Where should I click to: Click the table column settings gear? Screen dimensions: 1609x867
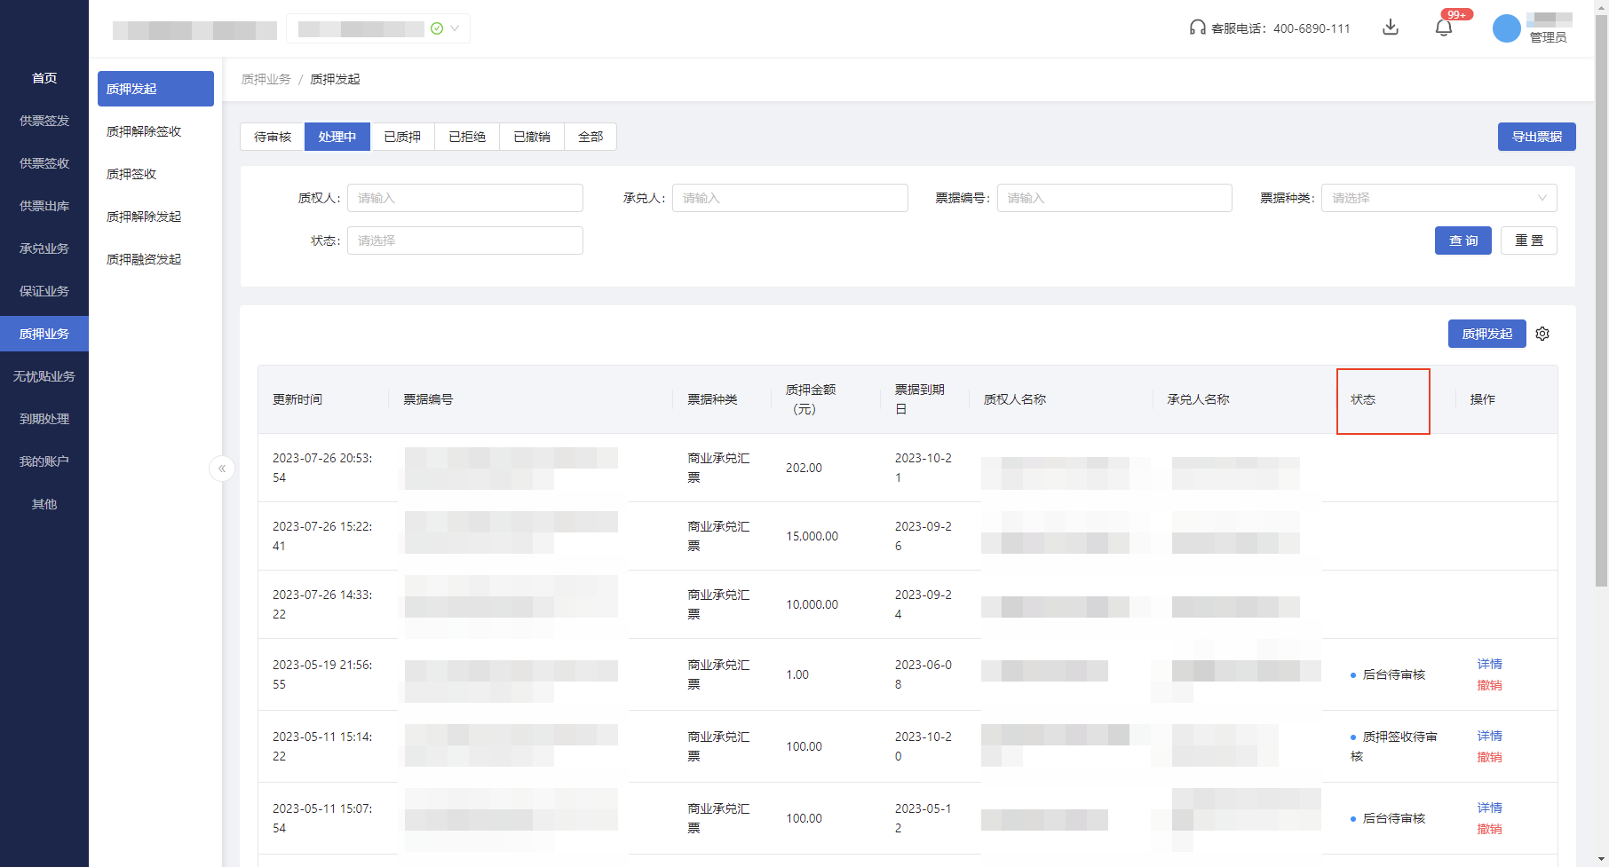(1542, 334)
